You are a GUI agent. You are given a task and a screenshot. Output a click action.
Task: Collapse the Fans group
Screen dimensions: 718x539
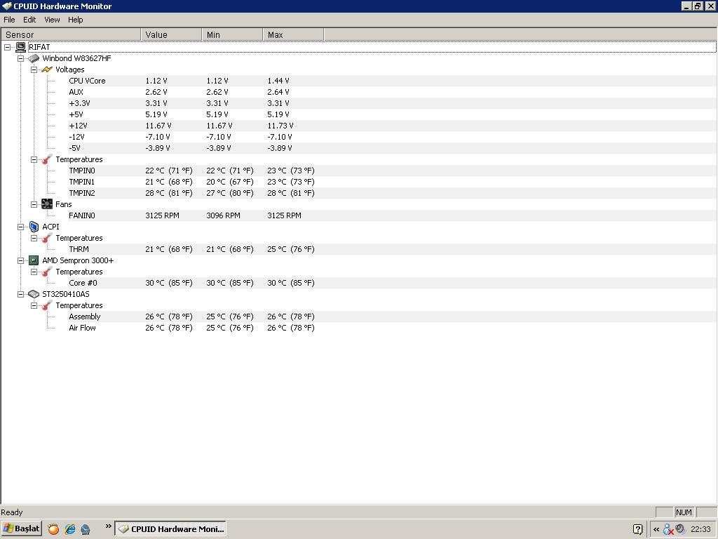click(x=34, y=205)
